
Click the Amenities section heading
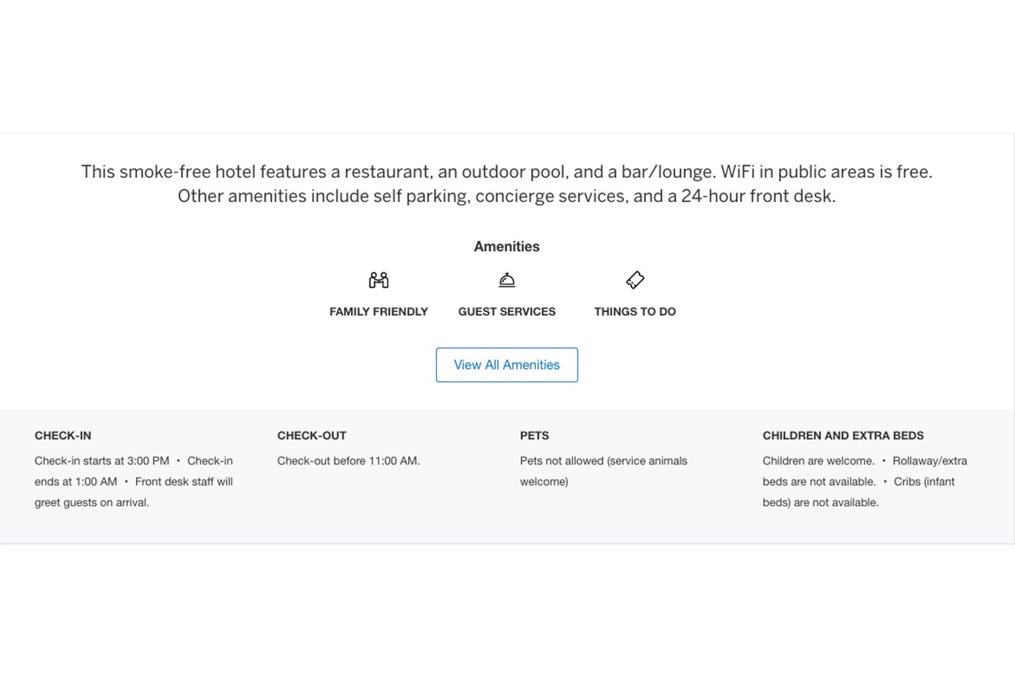coord(507,247)
